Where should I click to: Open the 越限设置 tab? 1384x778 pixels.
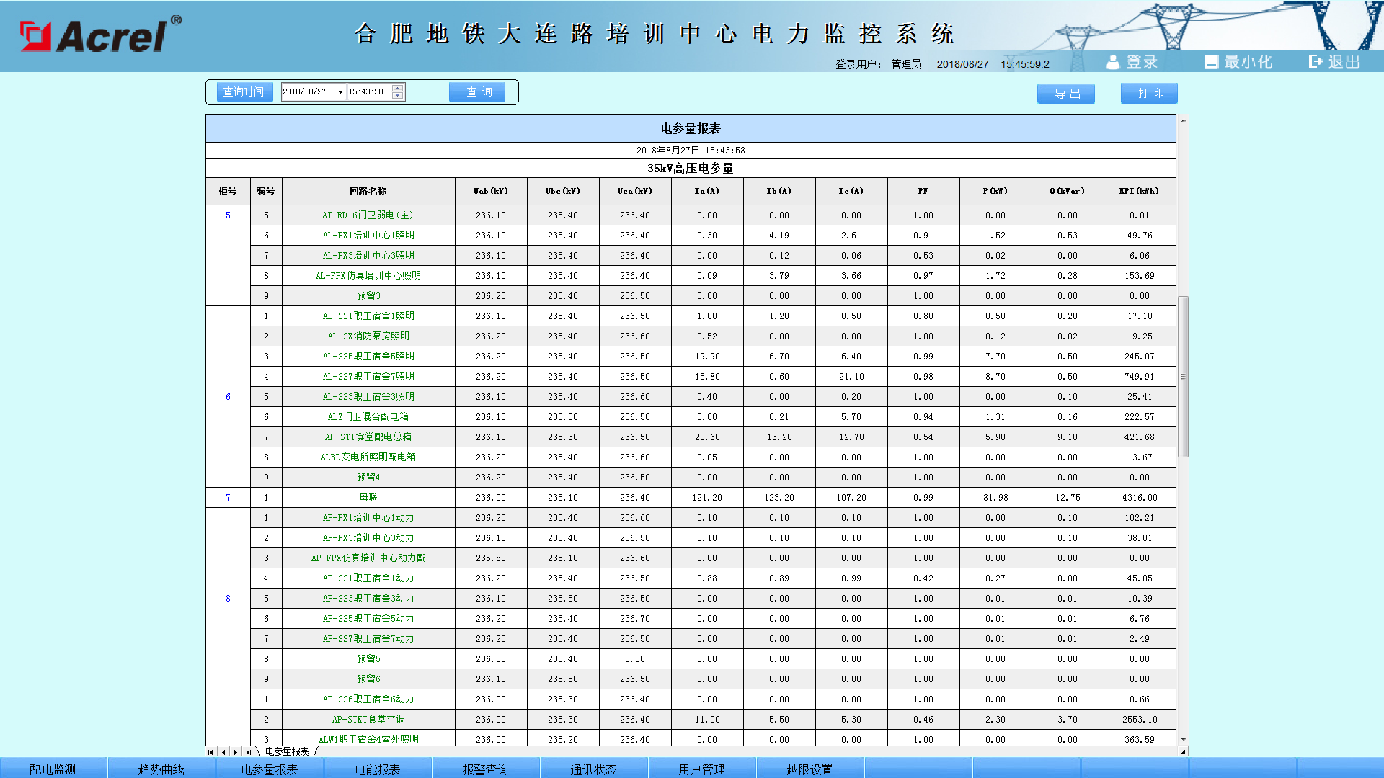(x=810, y=769)
